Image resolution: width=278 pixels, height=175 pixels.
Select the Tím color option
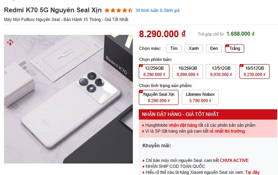174,48
